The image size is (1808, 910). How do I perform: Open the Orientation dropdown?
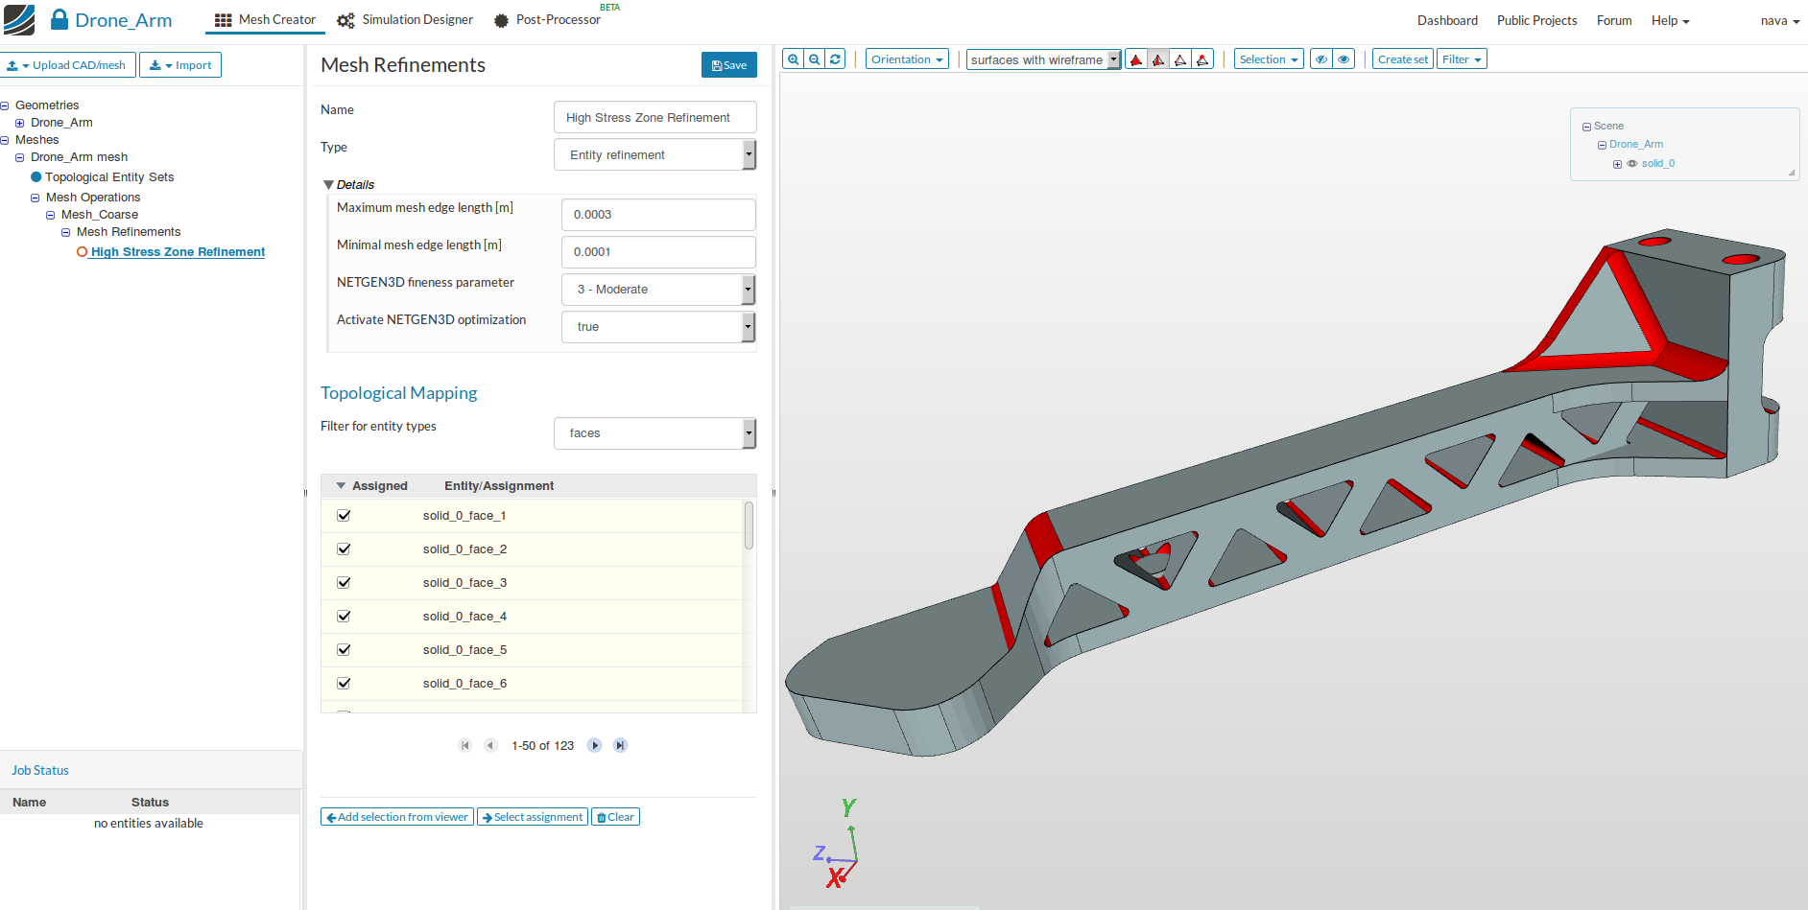click(907, 59)
